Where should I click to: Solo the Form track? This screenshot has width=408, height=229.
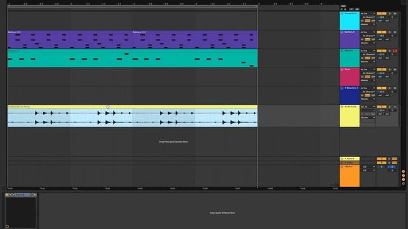pyautogui.click(x=390, y=69)
